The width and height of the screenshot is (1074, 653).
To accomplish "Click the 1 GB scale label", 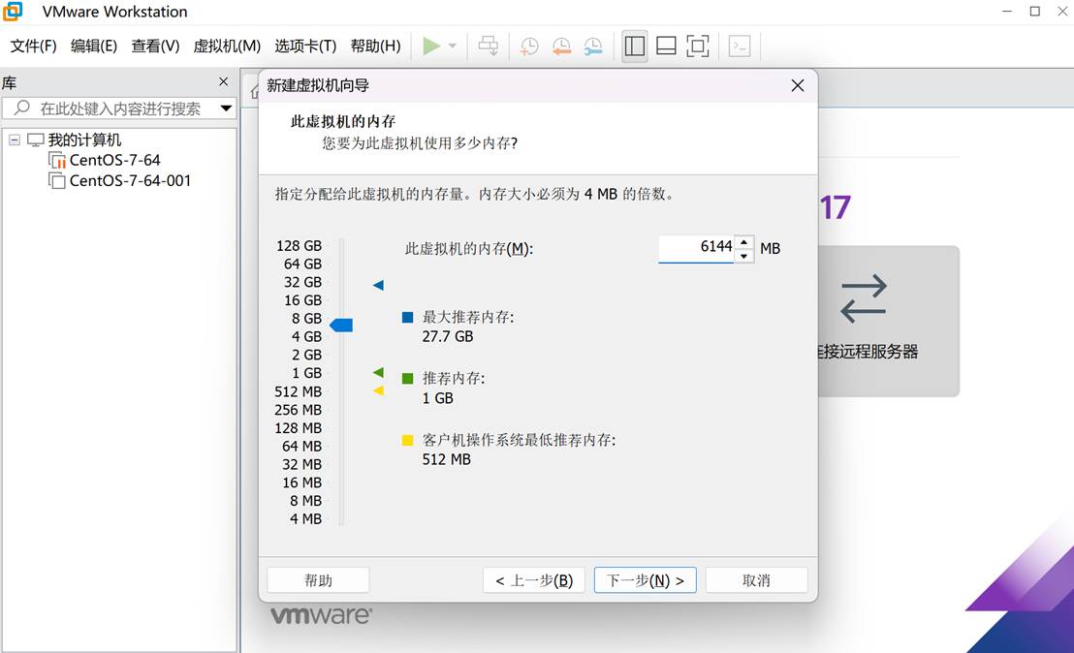I will coord(306,373).
